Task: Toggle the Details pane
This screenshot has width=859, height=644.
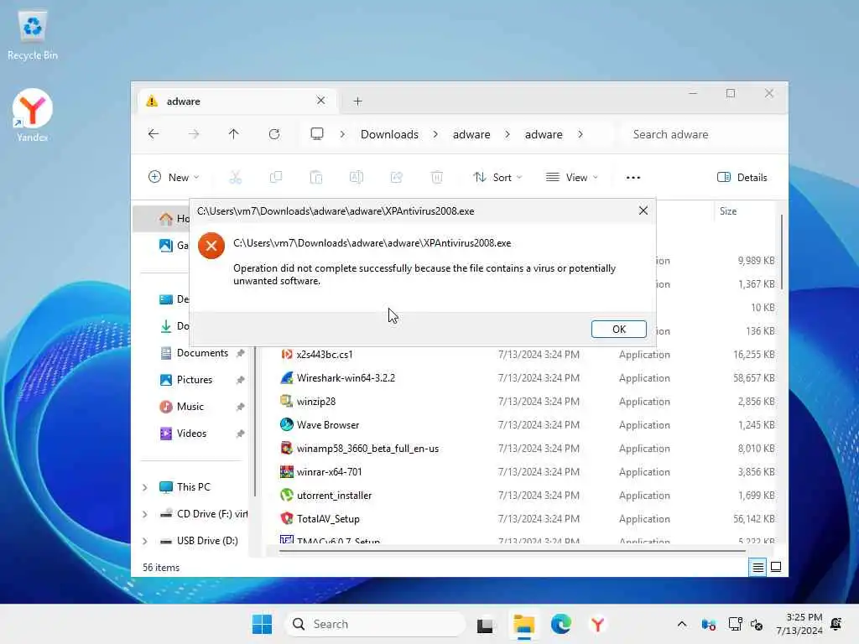Action: click(742, 177)
